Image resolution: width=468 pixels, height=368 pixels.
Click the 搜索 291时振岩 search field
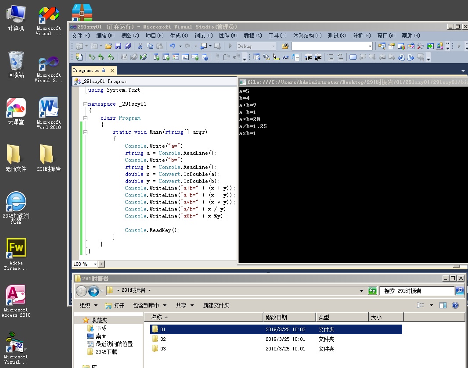(x=417, y=290)
